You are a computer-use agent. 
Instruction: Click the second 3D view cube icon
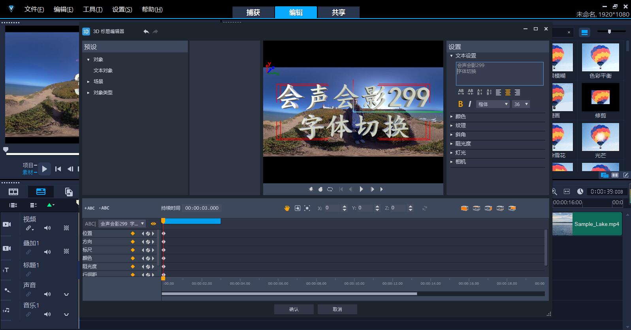pyautogui.click(x=477, y=208)
